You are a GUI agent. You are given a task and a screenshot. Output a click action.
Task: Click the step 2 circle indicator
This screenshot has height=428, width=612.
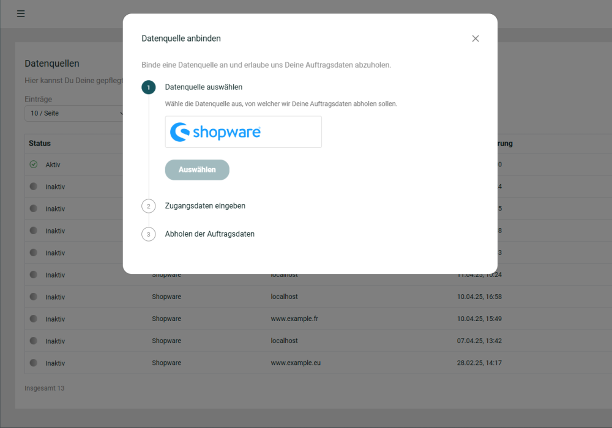pyautogui.click(x=148, y=206)
